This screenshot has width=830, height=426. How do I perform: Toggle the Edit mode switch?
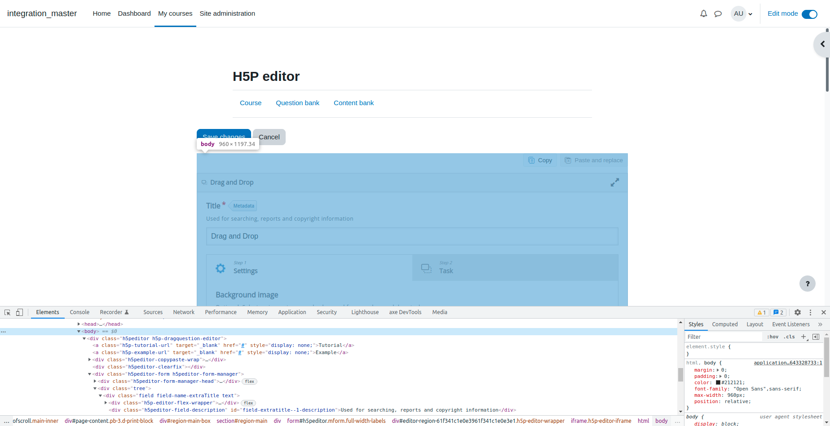809,14
